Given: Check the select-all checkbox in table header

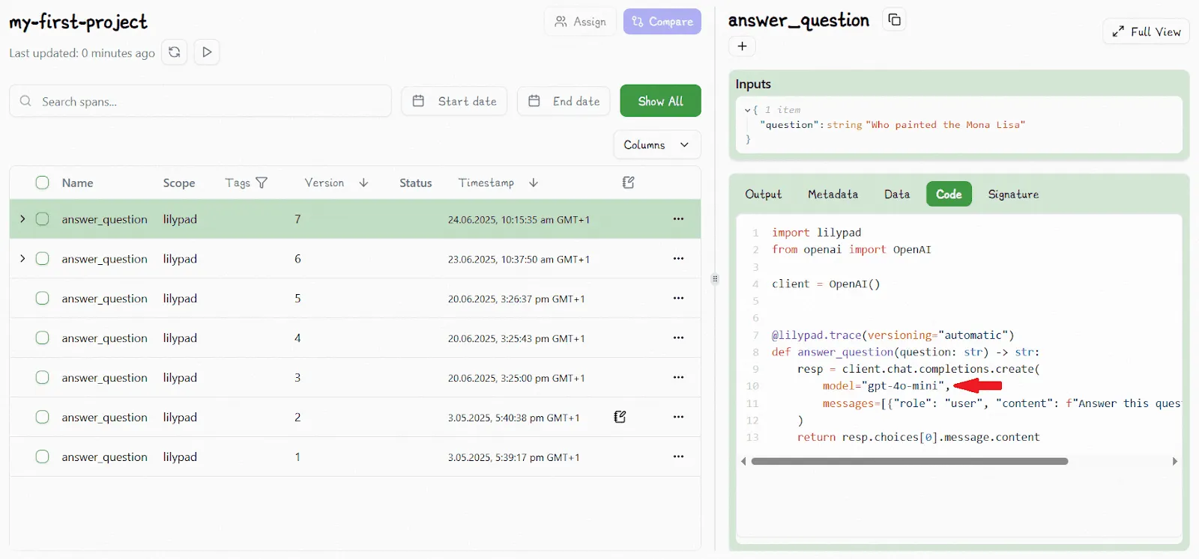Looking at the screenshot, I should 43,183.
